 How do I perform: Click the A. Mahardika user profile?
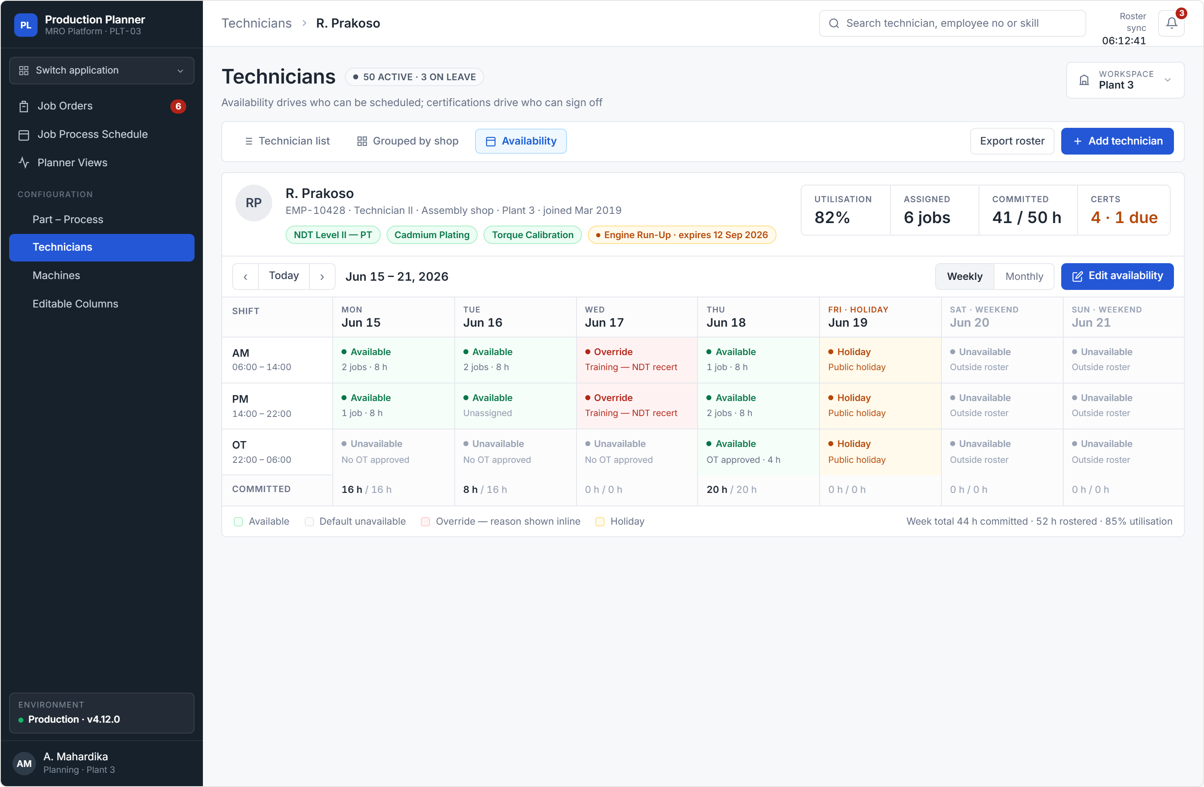click(102, 764)
